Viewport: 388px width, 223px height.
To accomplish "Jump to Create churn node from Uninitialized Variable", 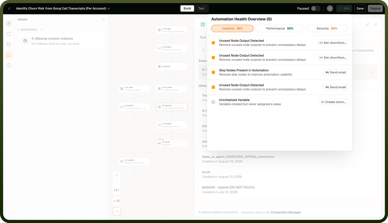I will (x=333, y=102).
